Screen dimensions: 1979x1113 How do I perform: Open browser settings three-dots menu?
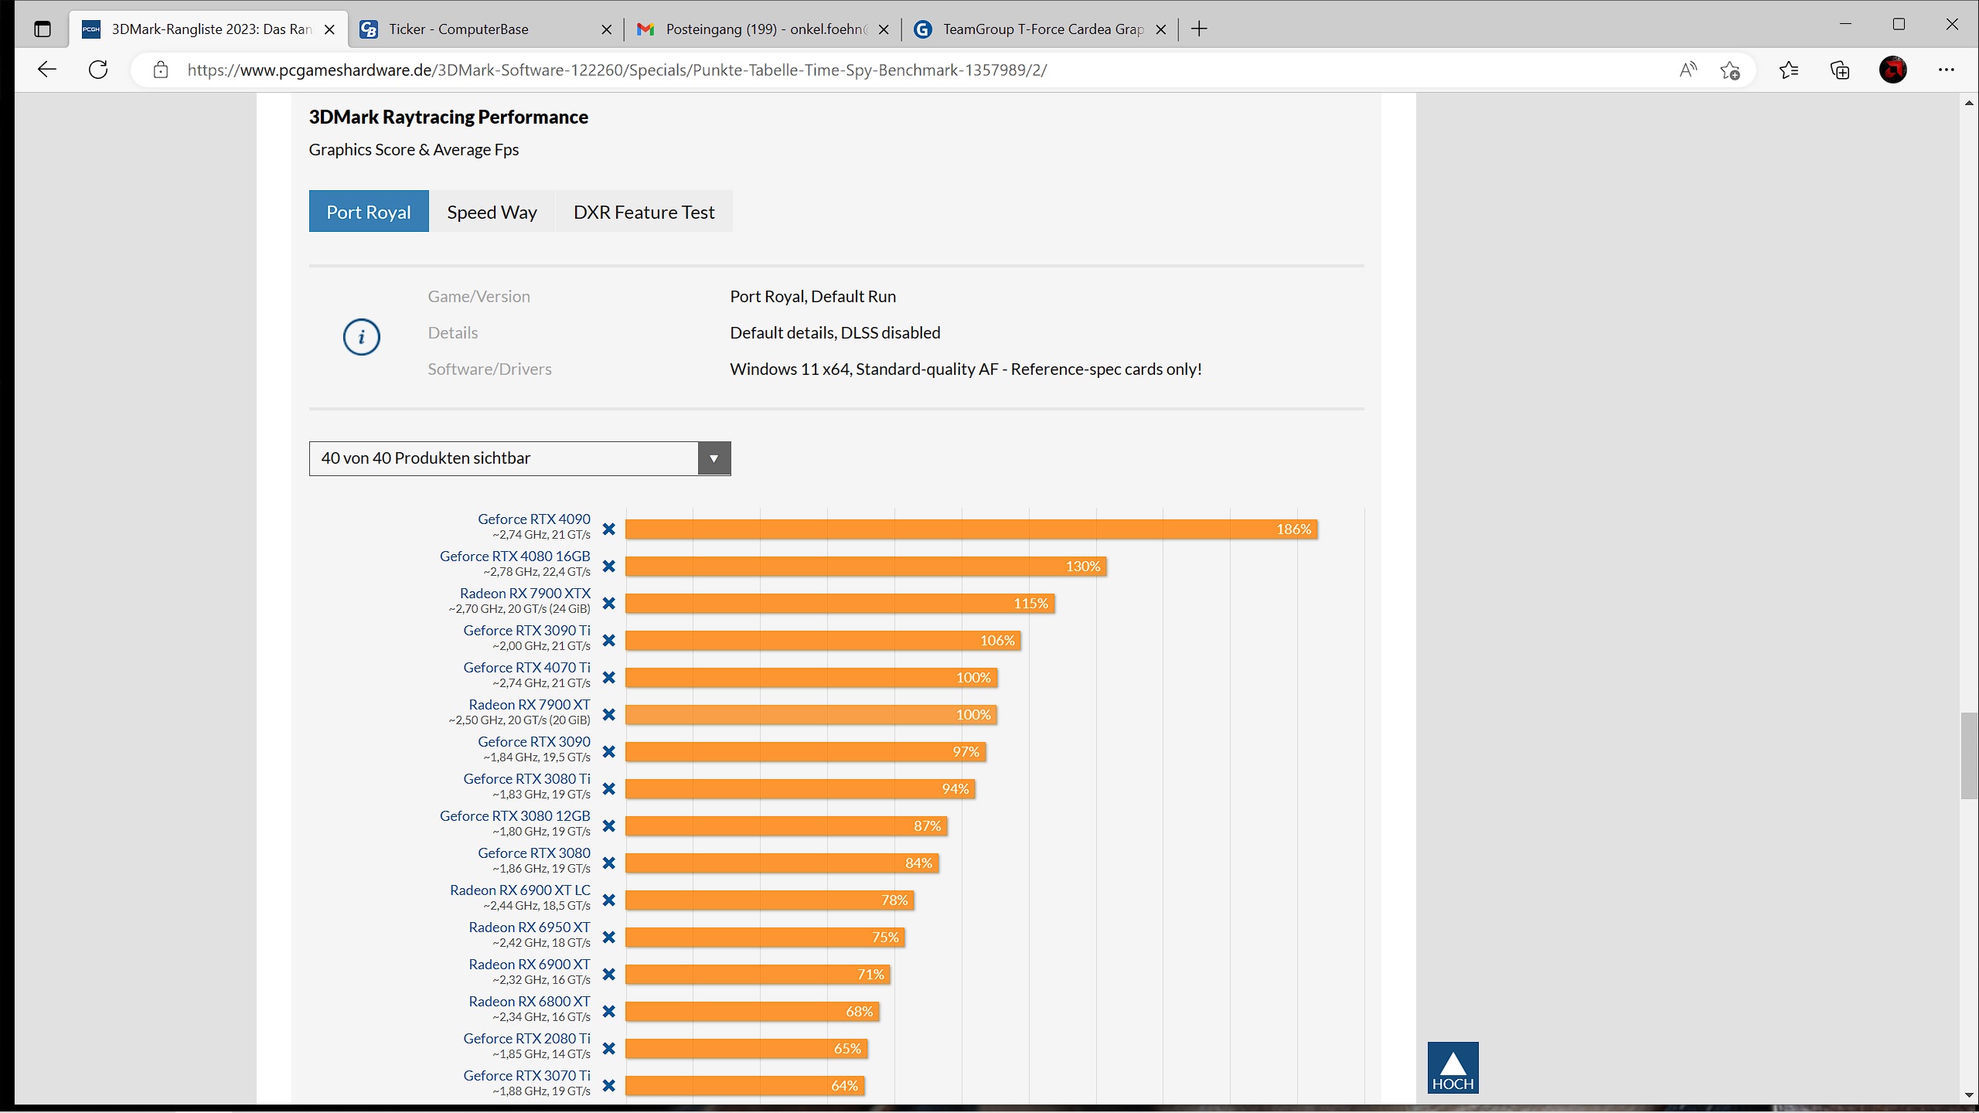(1946, 70)
